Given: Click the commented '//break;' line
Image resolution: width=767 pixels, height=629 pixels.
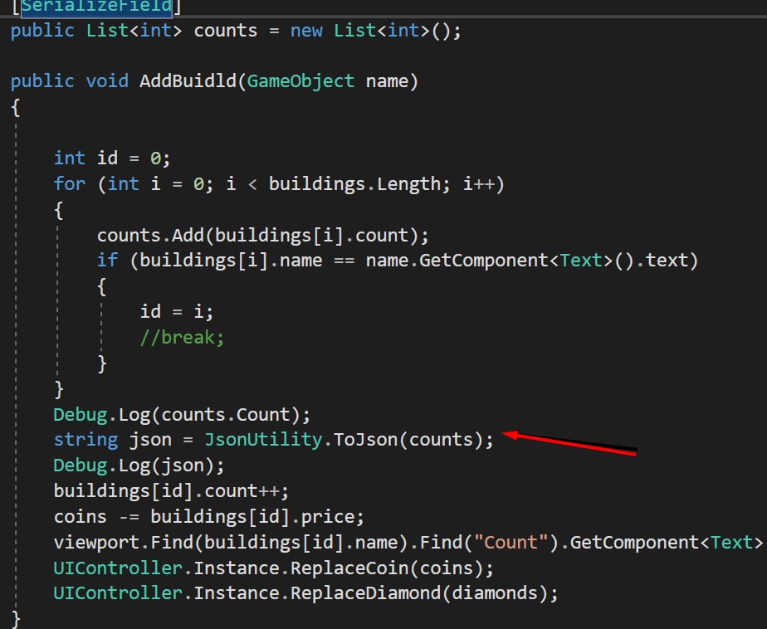Looking at the screenshot, I should 182,338.
